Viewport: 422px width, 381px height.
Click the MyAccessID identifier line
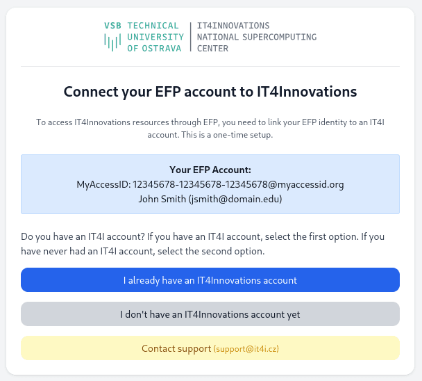pyautogui.click(x=210, y=184)
